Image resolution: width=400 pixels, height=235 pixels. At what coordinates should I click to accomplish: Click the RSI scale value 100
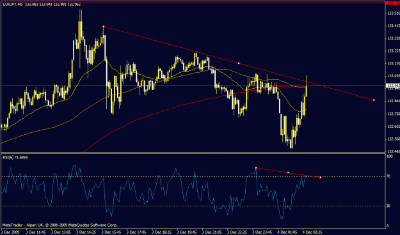click(x=390, y=156)
